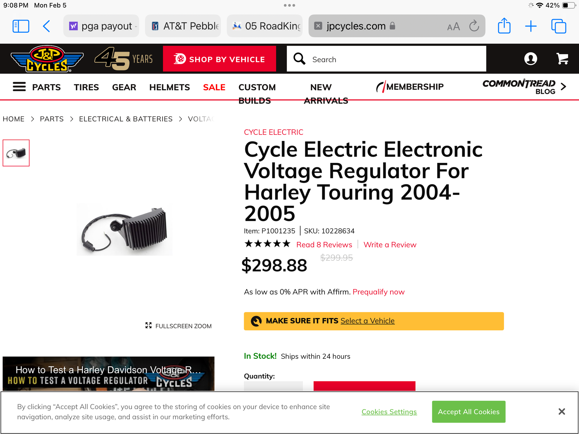
Task: Dismiss the cookie banner with X
Action: [x=562, y=411]
